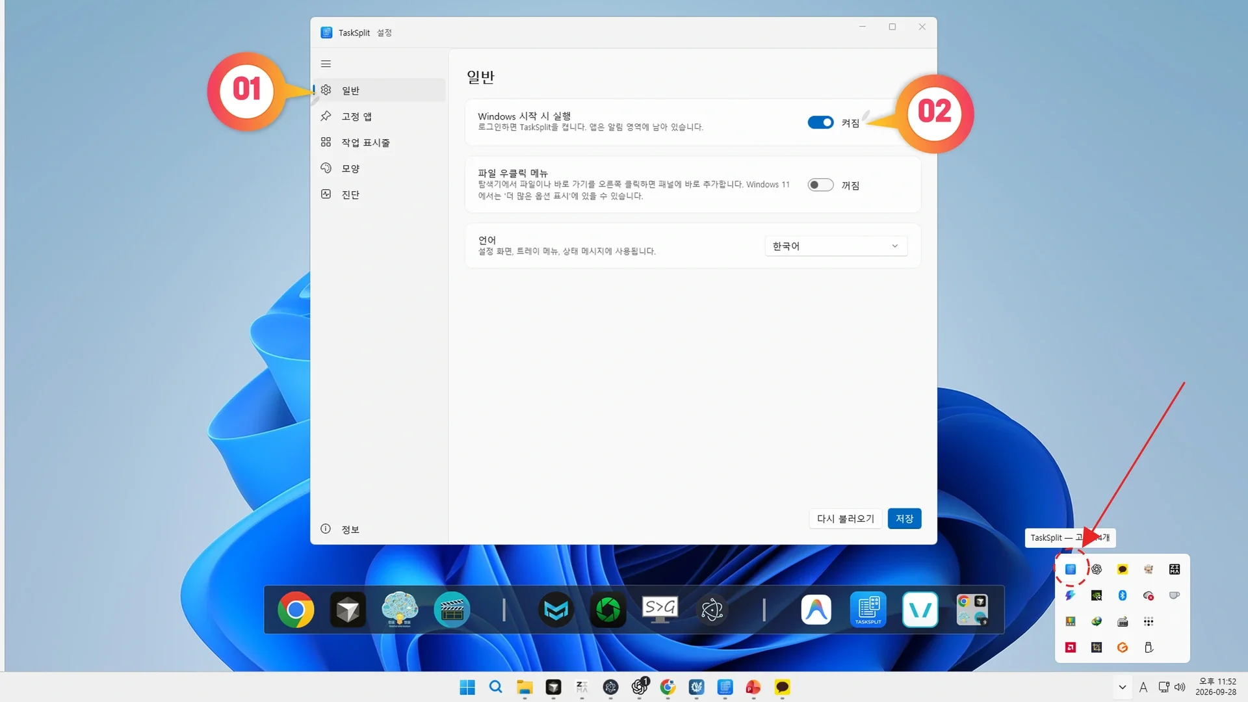1248x702 pixels.
Task: Collapse the hidden tray icons chevron
Action: point(1122,687)
